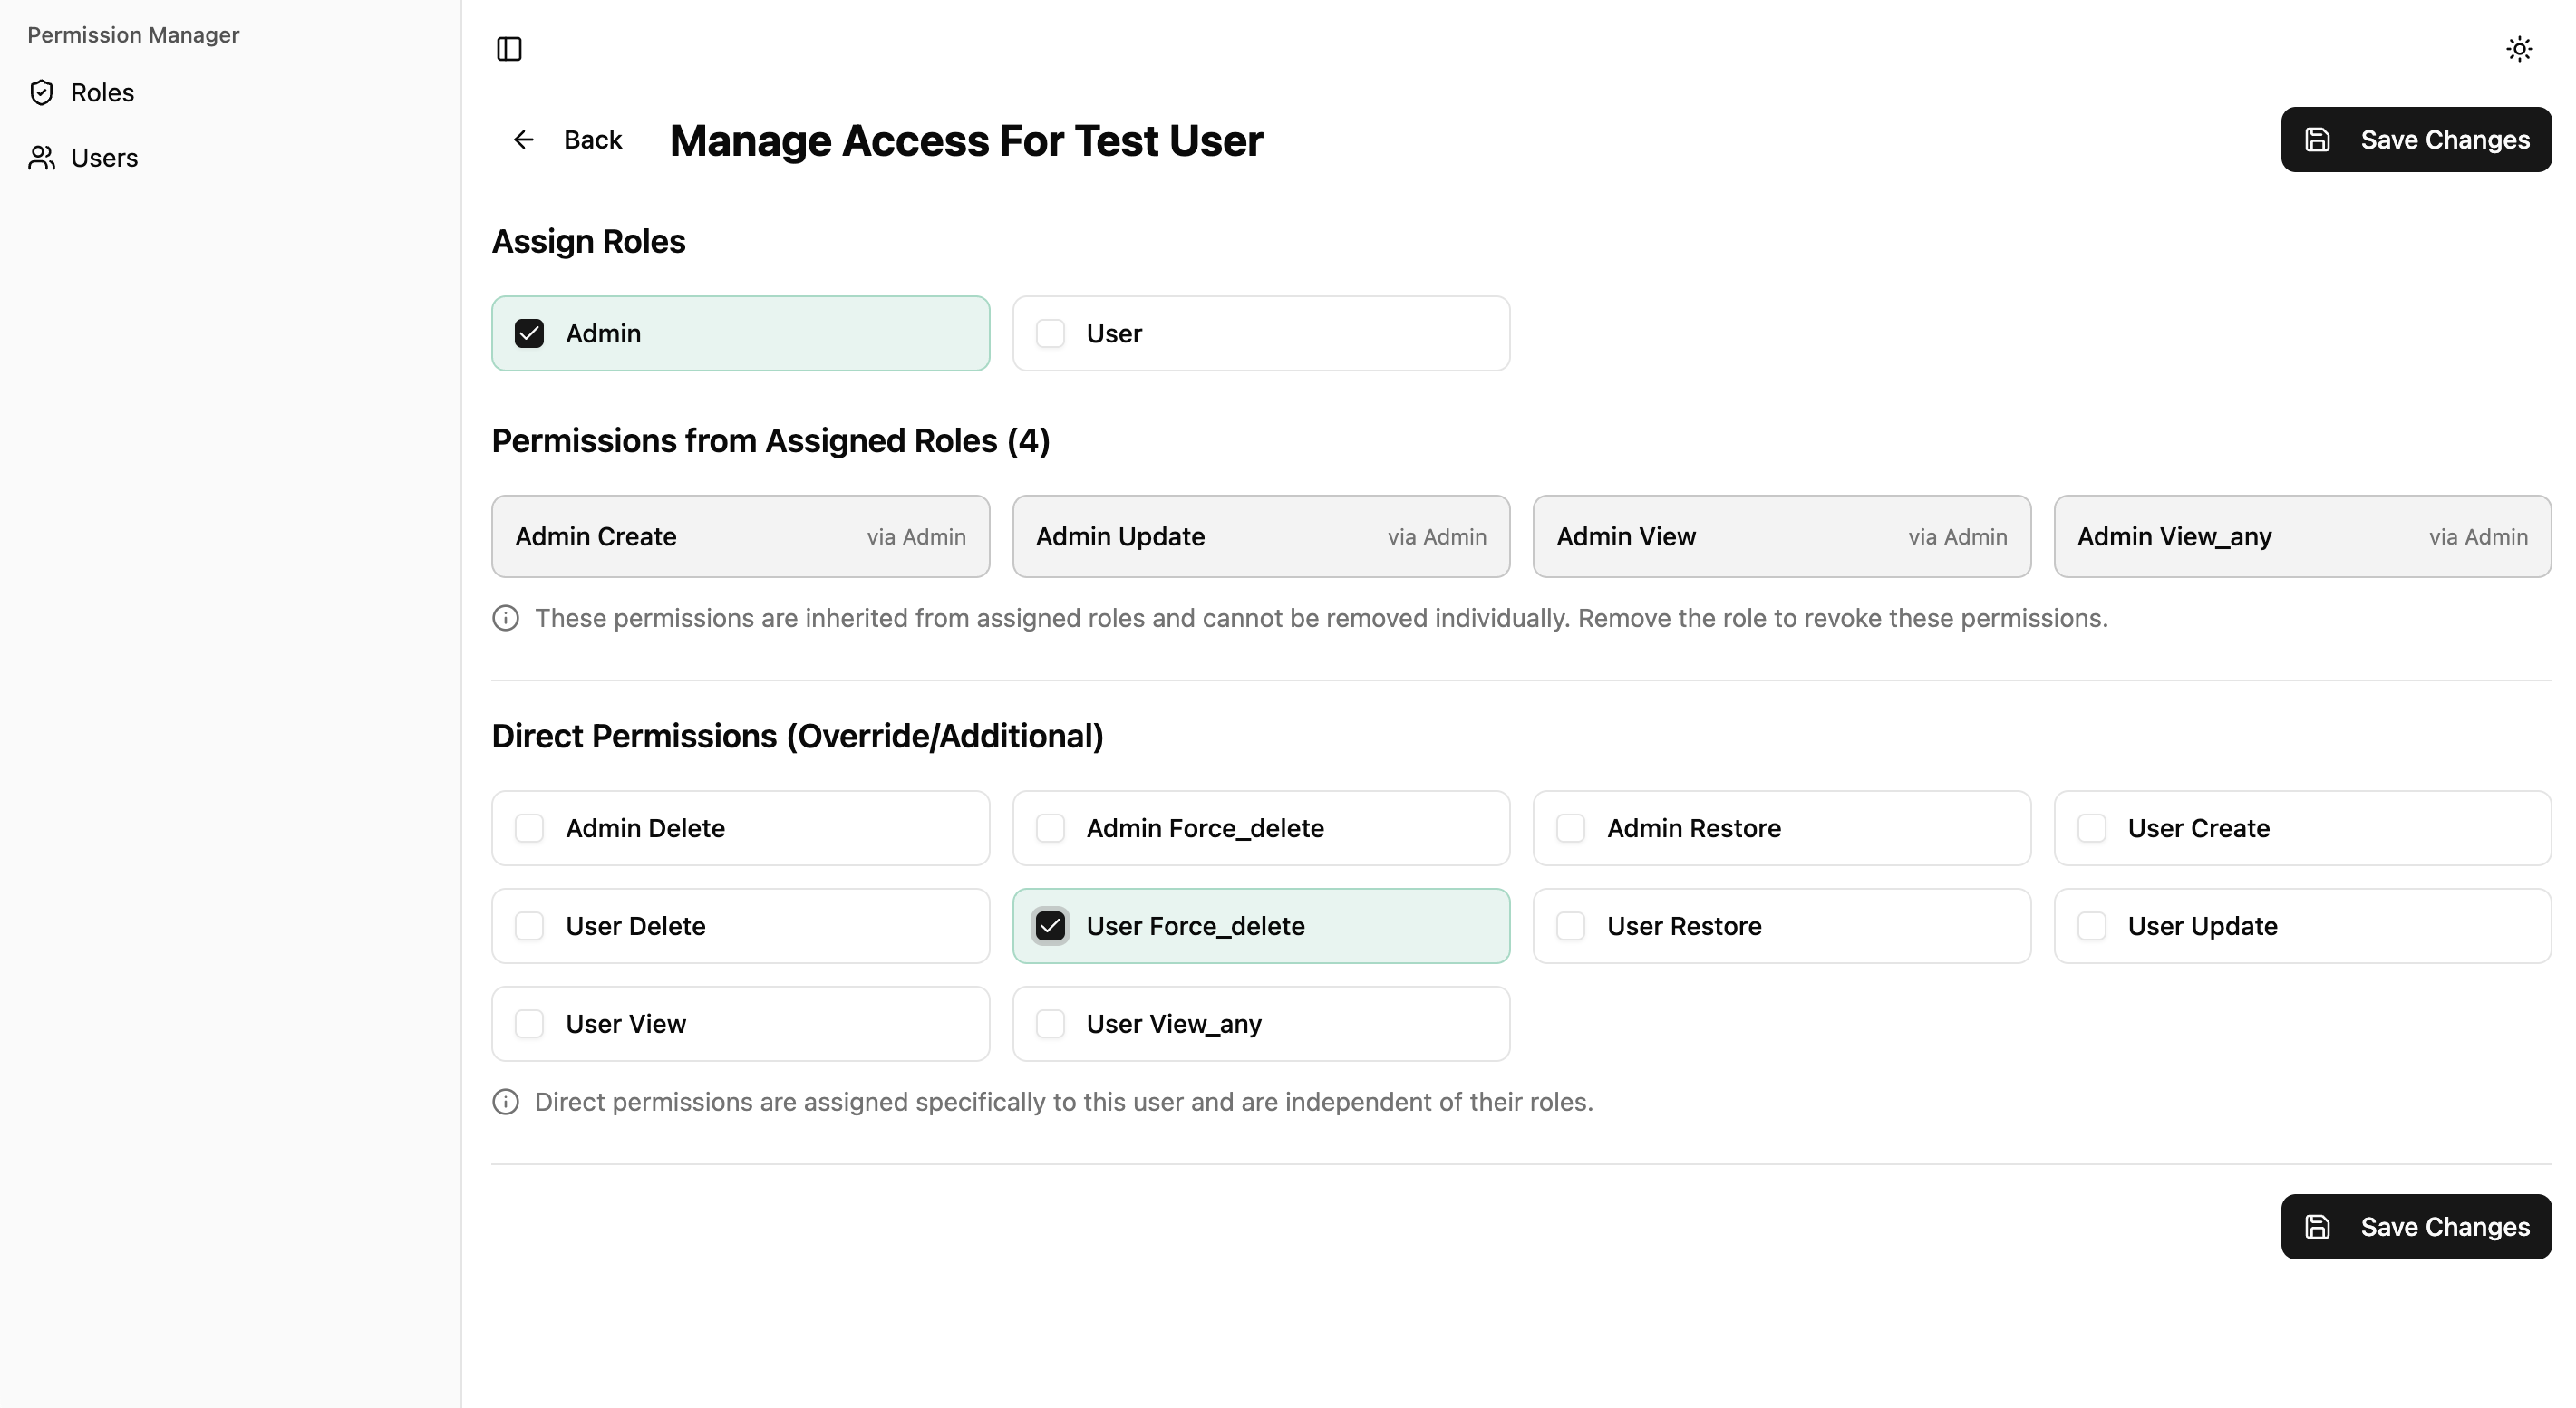Check the User View_any permission

[1051, 1023]
